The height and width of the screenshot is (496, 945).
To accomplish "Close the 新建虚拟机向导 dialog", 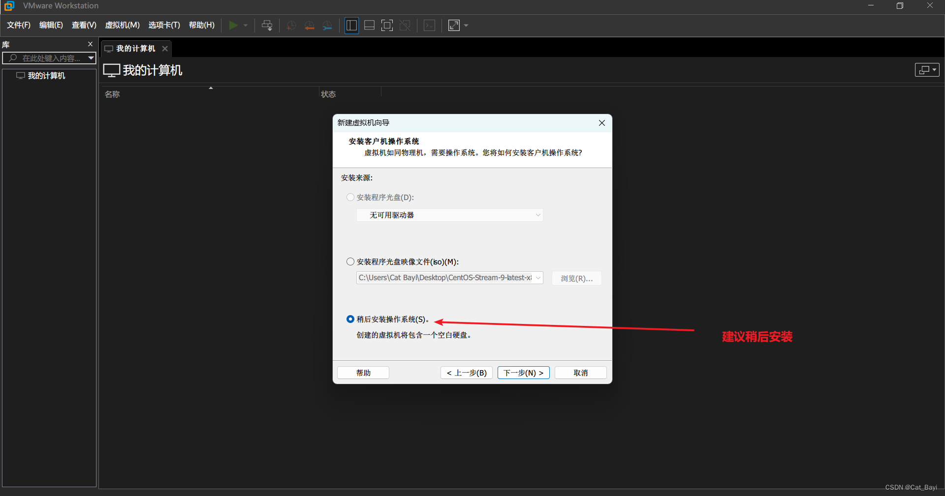I will click(x=602, y=123).
